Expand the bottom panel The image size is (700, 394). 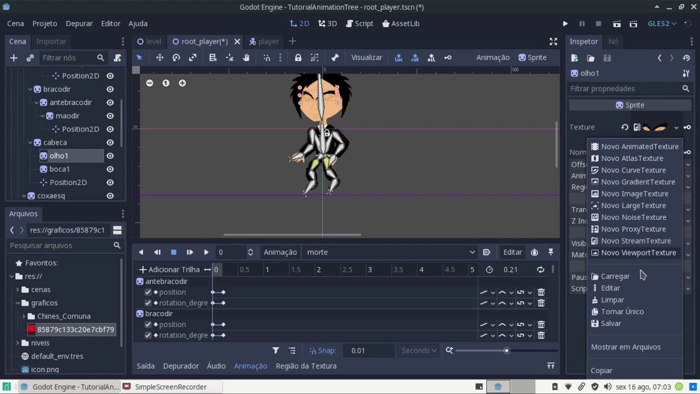(x=551, y=366)
